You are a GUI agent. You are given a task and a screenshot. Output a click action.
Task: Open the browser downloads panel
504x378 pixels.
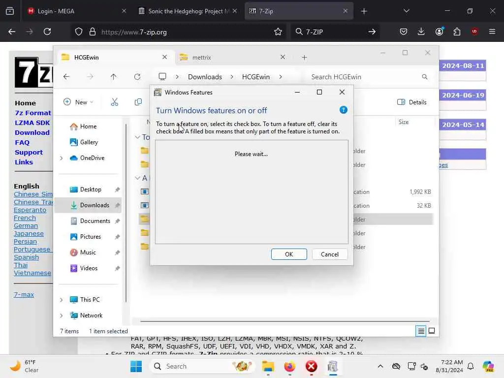tap(421, 31)
